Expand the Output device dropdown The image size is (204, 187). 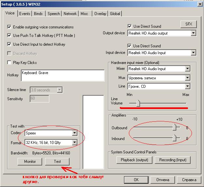tap(193, 33)
